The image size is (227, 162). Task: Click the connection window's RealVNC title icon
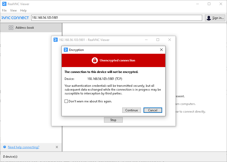coord(56,40)
